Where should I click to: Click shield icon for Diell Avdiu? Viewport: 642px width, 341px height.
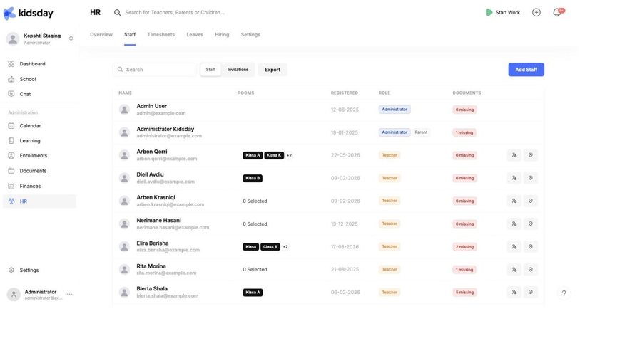531,178
